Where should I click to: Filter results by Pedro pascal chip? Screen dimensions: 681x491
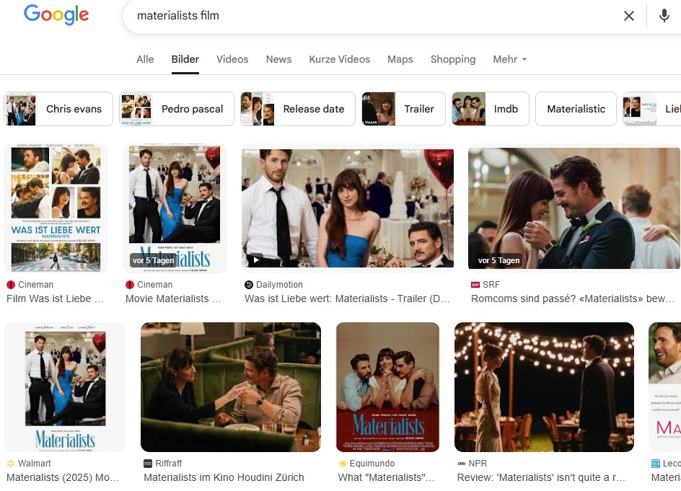coord(177,109)
